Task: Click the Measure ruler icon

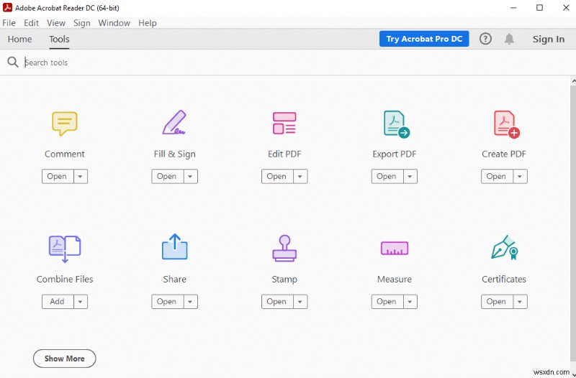Action: [395, 248]
